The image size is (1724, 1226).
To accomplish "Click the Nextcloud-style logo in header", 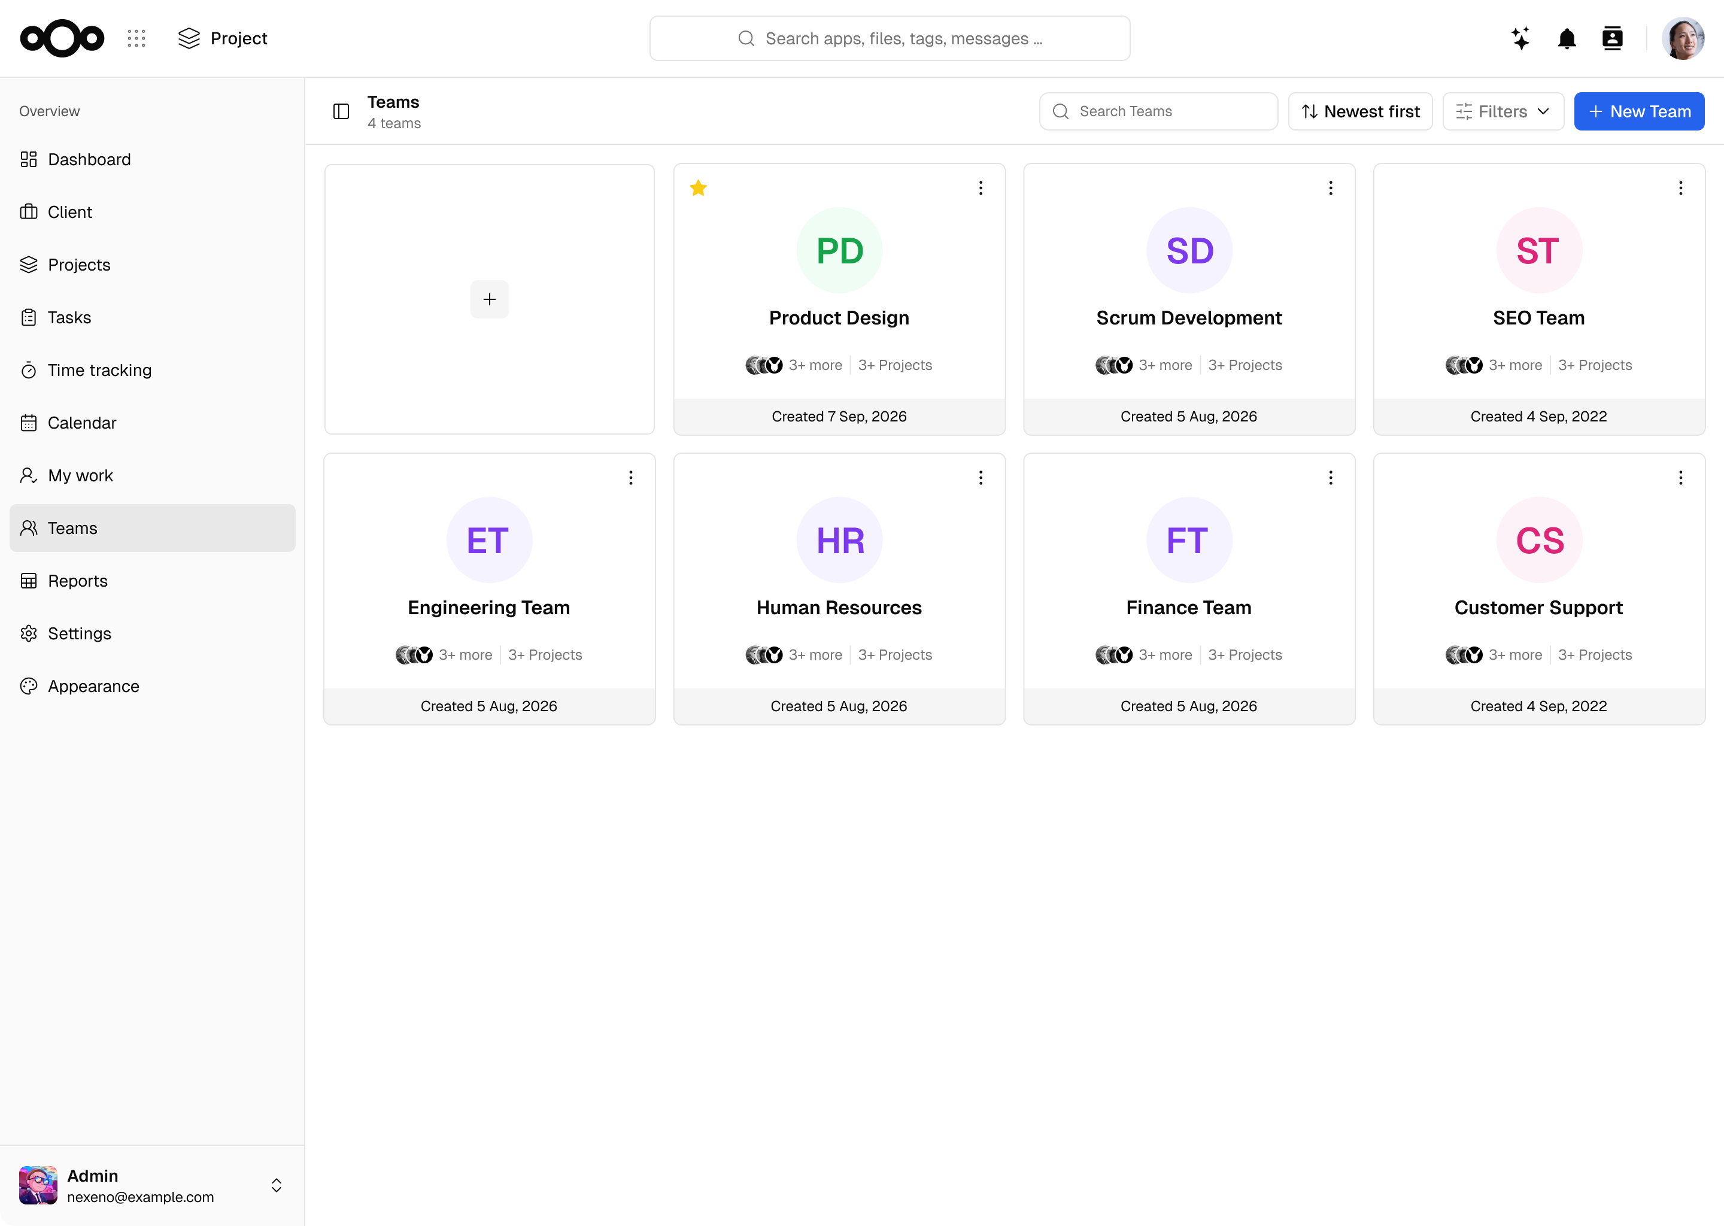I will (x=62, y=38).
